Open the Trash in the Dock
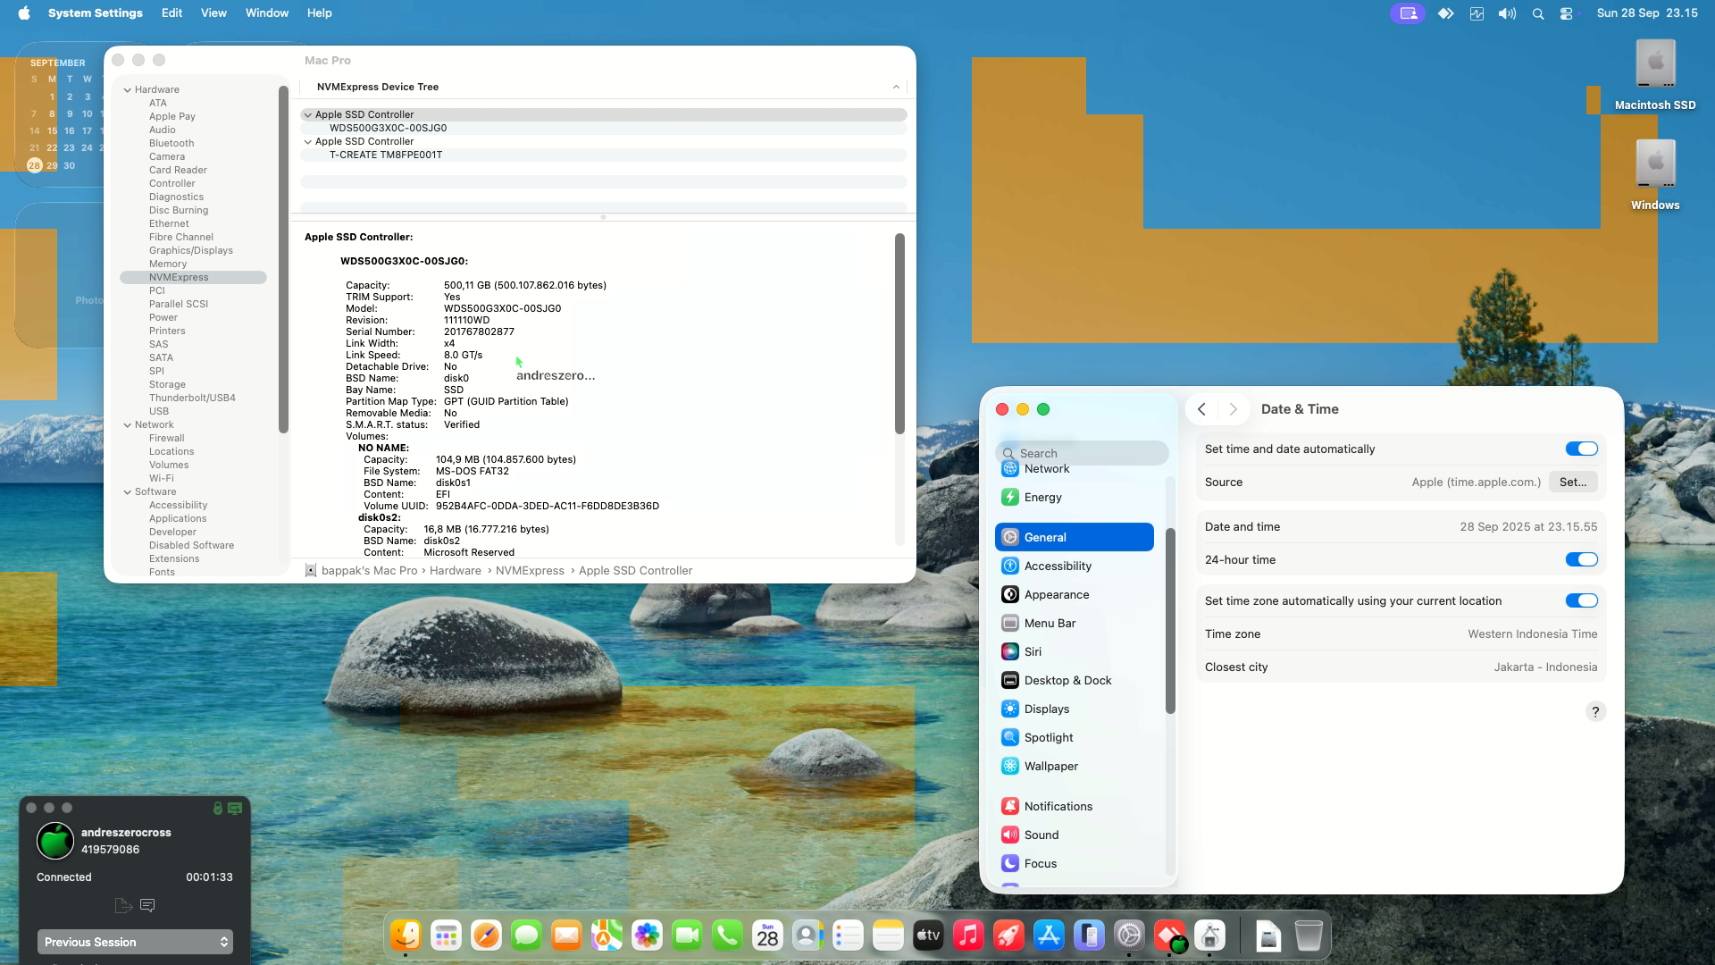This screenshot has width=1715, height=965. pos(1309,936)
